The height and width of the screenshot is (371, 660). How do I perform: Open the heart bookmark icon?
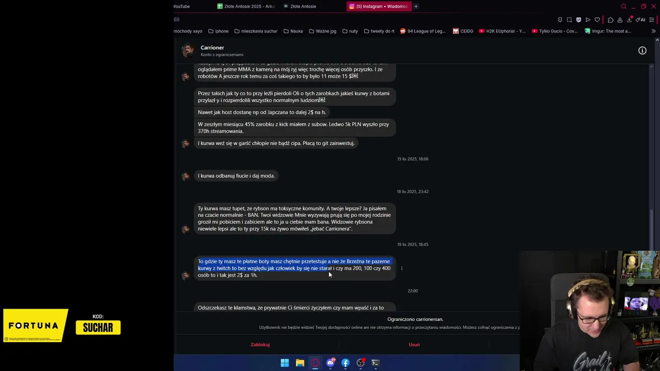point(597,20)
